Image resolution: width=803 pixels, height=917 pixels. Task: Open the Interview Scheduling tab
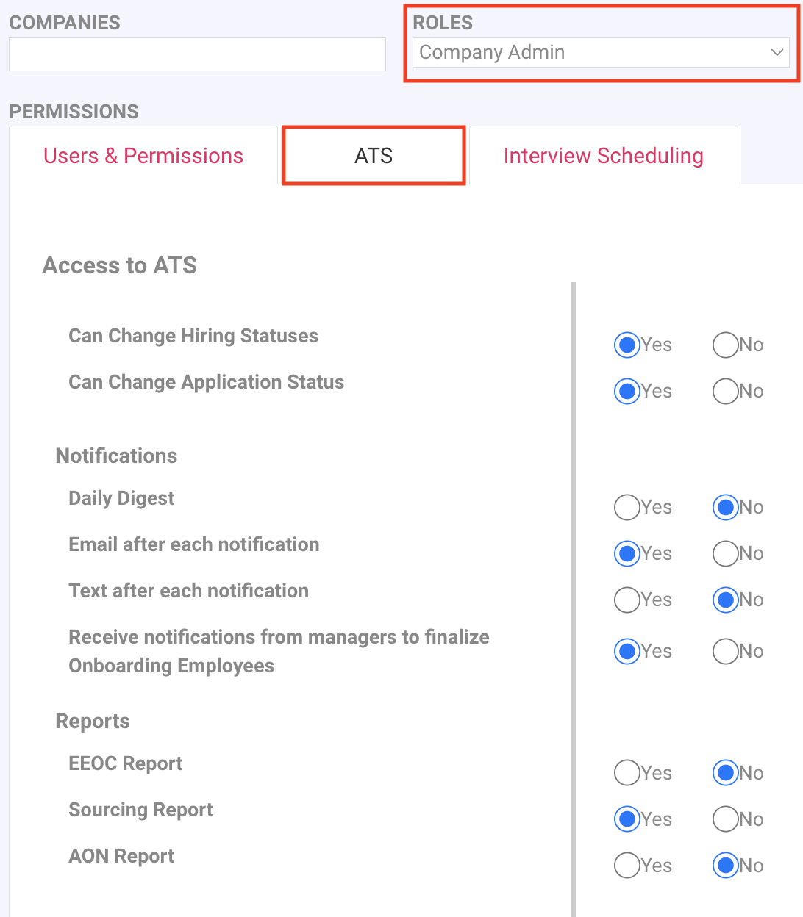603,156
